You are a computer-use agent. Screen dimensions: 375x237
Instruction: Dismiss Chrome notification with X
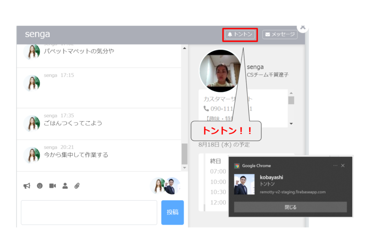(x=343, y=166)
